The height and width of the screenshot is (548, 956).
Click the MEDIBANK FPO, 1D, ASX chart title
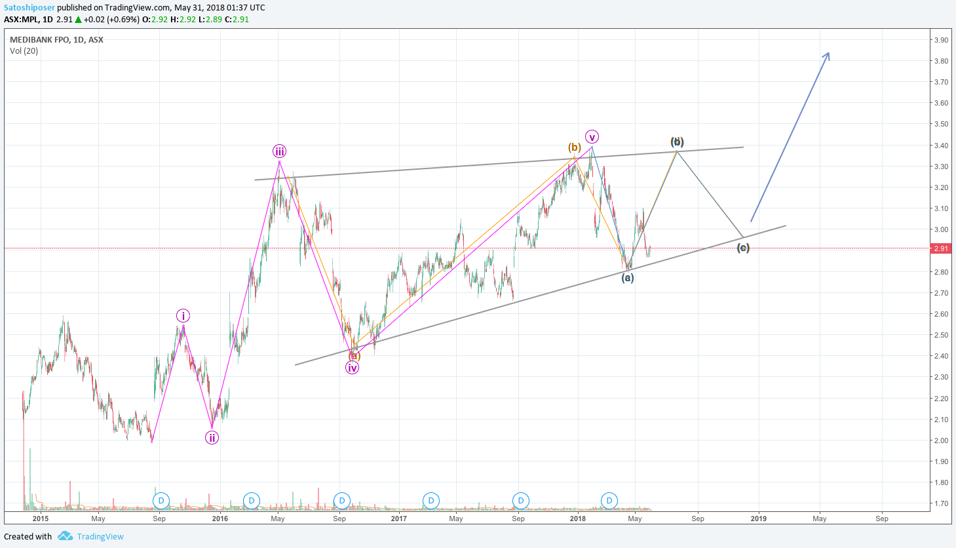56,39
